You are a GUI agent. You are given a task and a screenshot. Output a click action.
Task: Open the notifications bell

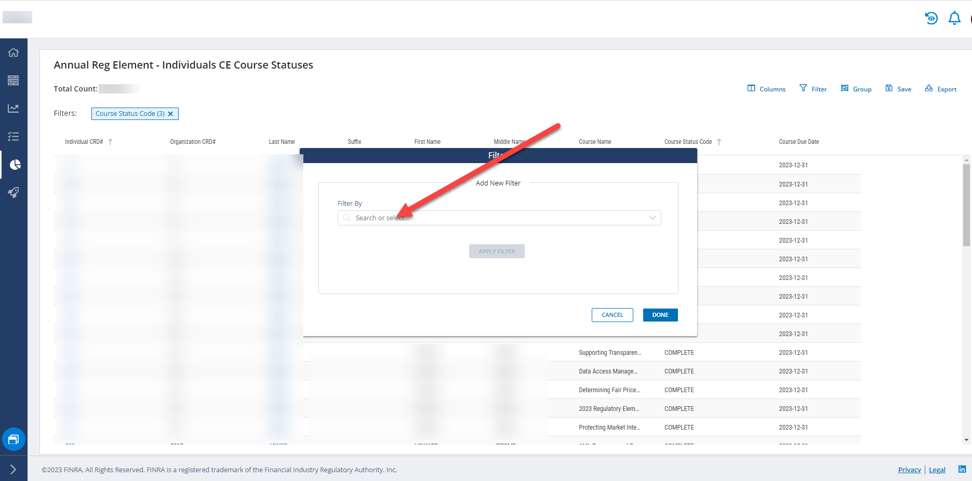pos(954,18)
